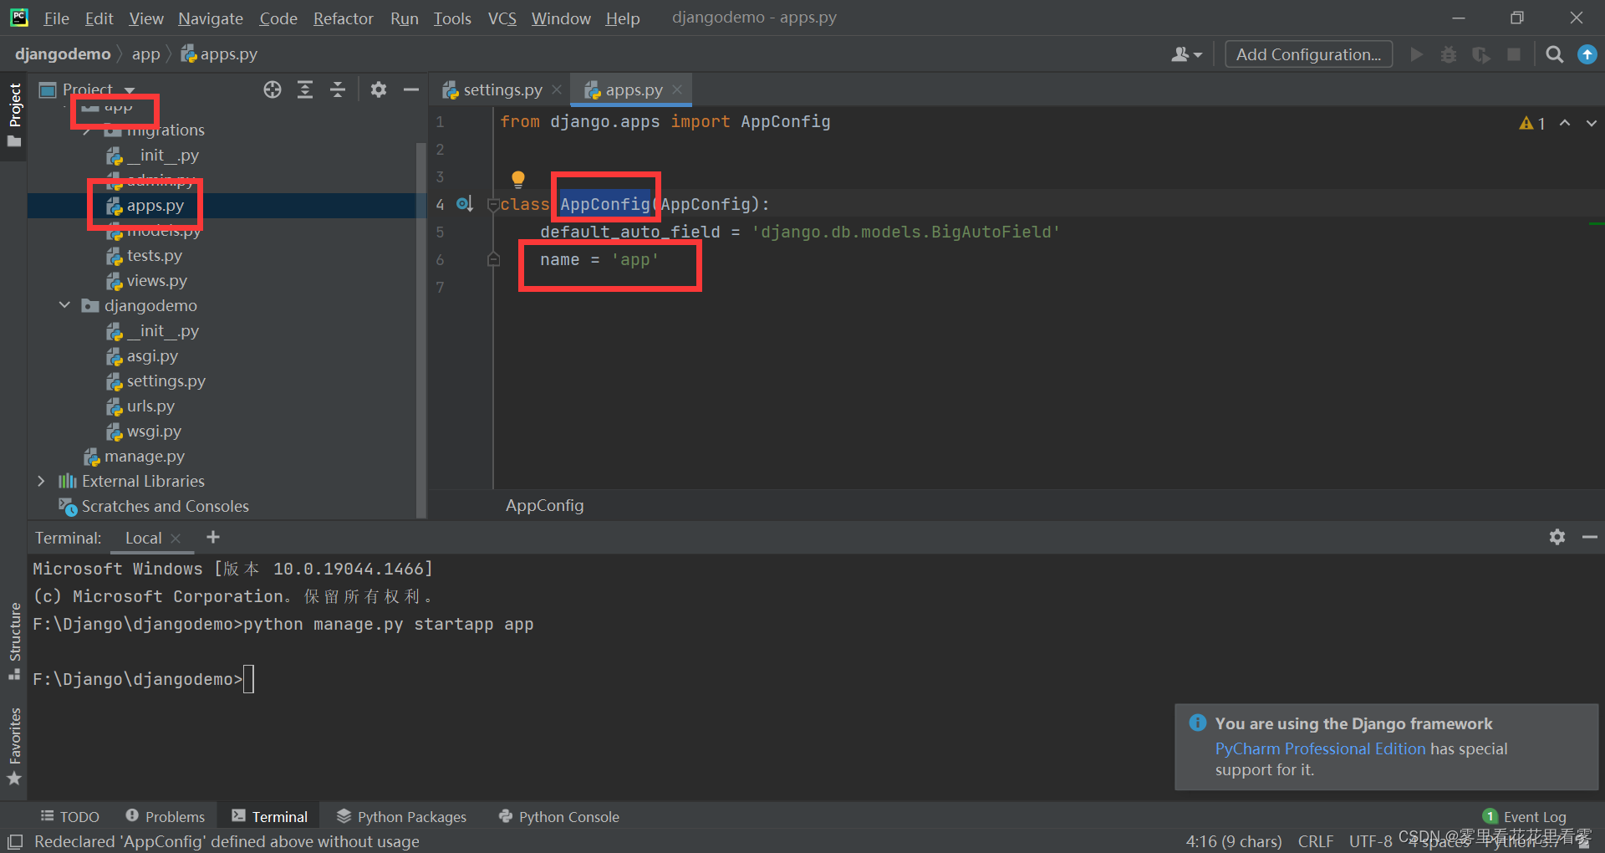Open inspection warnings indicator
Screen dimensions: 1605x853
(x=1532, y=123)
